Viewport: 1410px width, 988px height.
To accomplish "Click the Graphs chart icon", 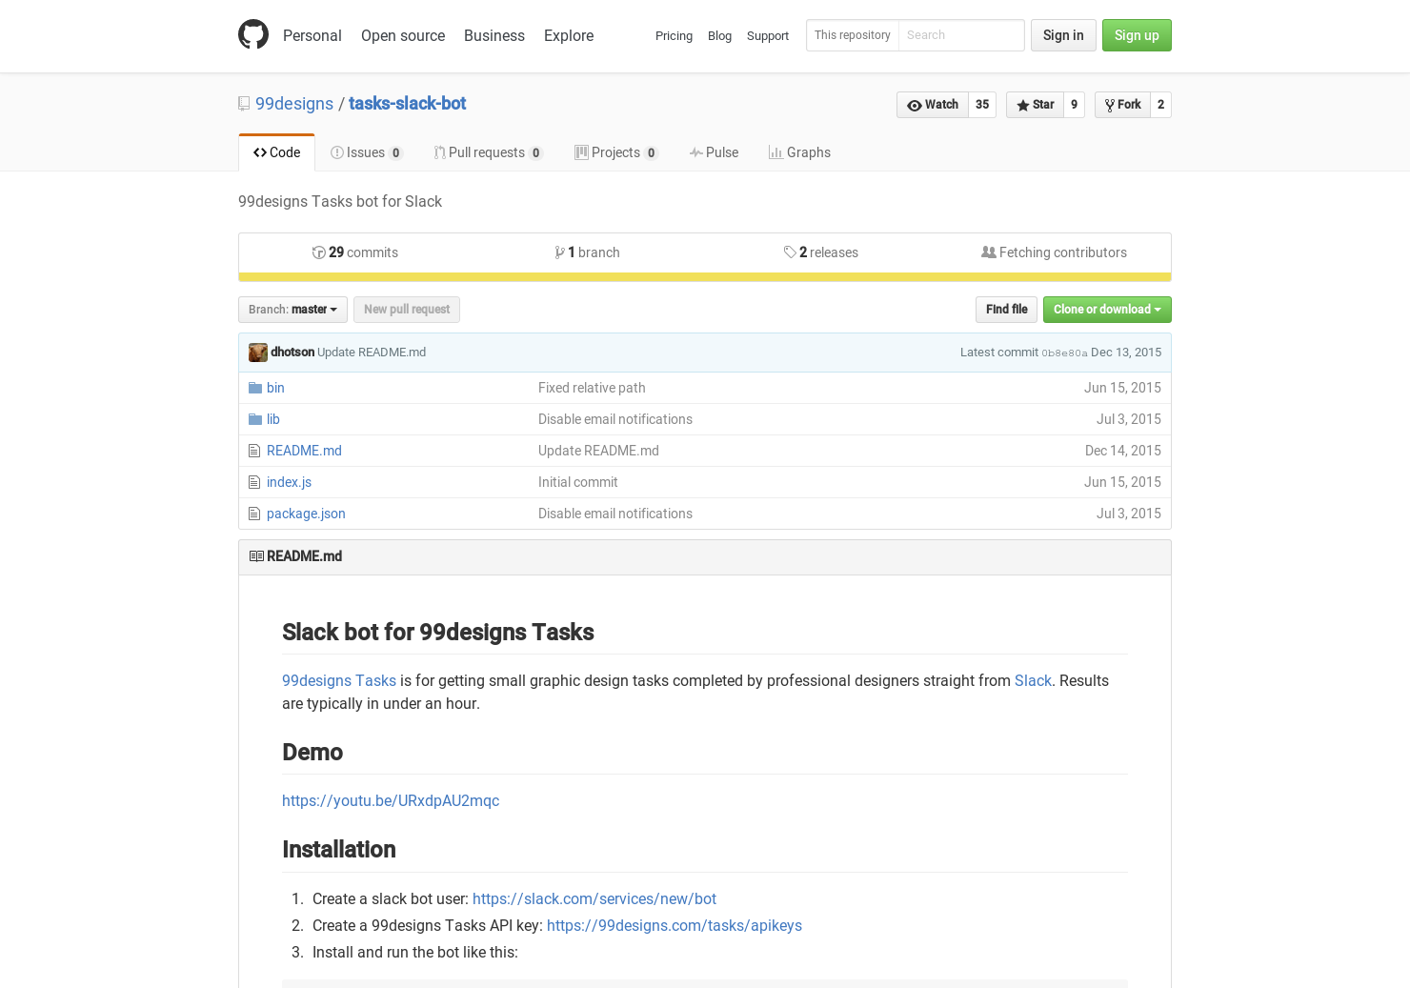I will (775, 151).
